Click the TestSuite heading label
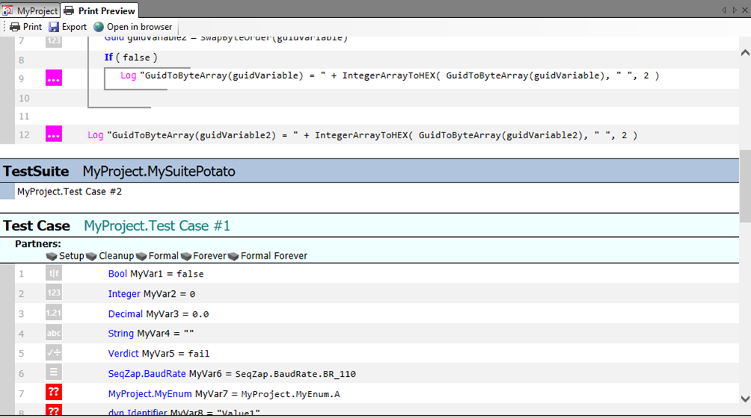Screen dimensions: 751x418 point(36,171)
